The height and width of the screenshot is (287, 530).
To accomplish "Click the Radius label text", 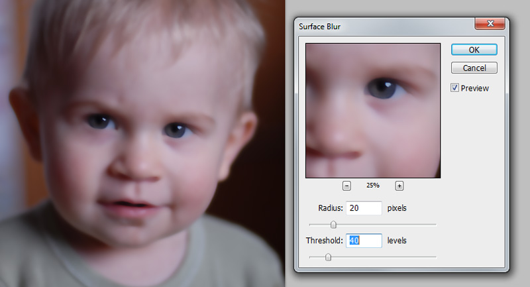I will pos(330,208).
